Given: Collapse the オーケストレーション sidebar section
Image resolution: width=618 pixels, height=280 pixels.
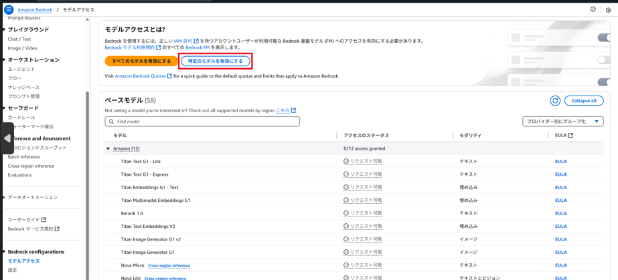Looking at the screenshot, I should point(4,59).
